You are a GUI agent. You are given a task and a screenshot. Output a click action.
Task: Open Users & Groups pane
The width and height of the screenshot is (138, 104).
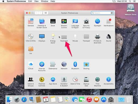click(31, 82)
